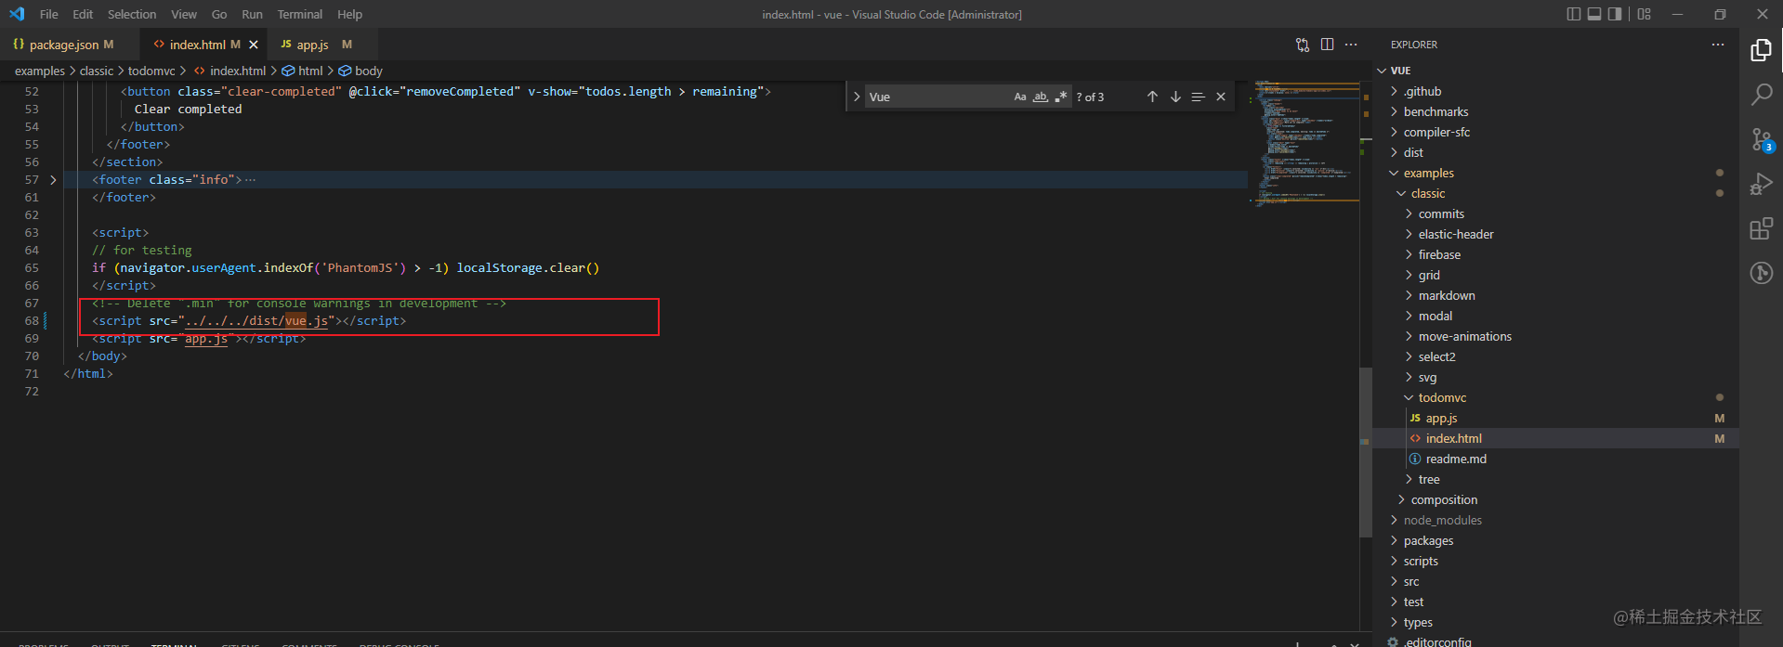
Task: Open the Go menu
Action: coord(219,14)
